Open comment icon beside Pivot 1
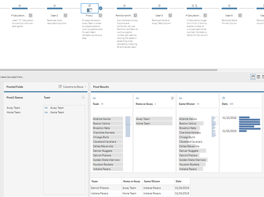 [x=100, y=15]
